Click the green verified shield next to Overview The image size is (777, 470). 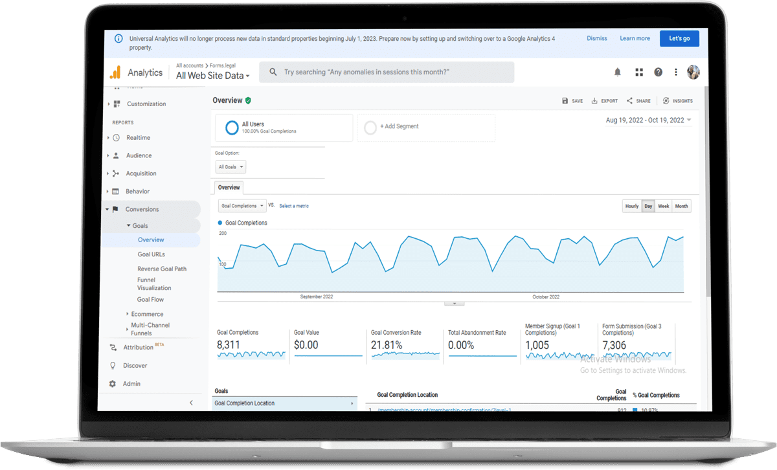(x=249, y=100)
